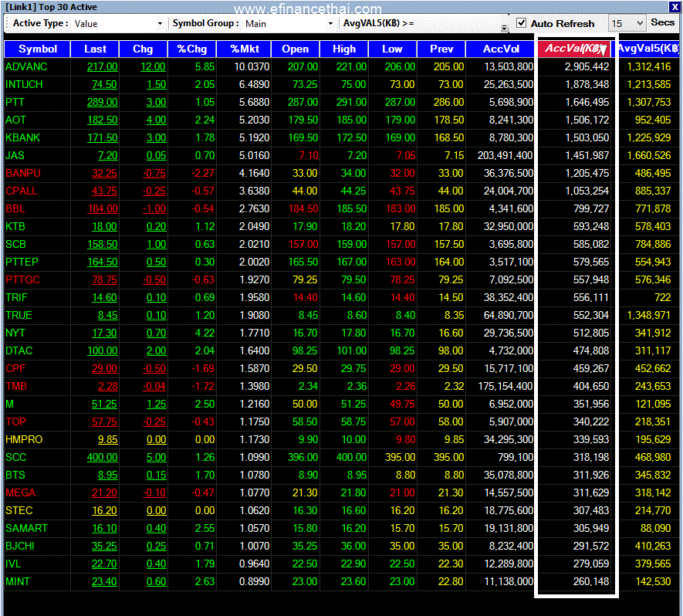683x616 pixels.
Task: Select the MEGA symbol
Action: [21, 492]
